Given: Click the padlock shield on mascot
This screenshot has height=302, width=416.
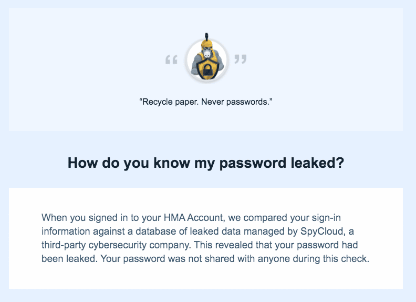Looking at the screenshot, I should click(207, 69).
